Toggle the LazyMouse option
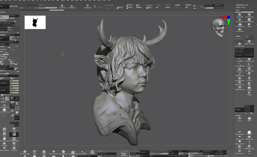Screen dimensions: 257x157 click(149, 5)
